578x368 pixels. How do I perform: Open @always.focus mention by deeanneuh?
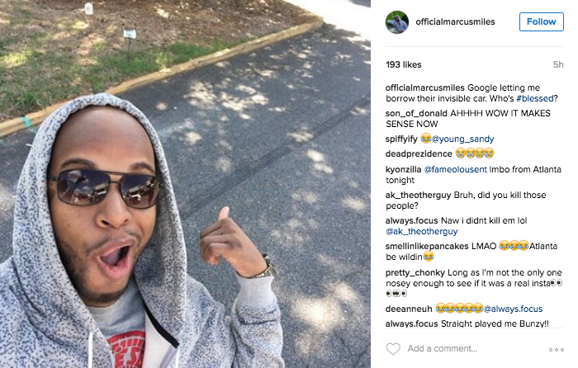click(513, 309)
